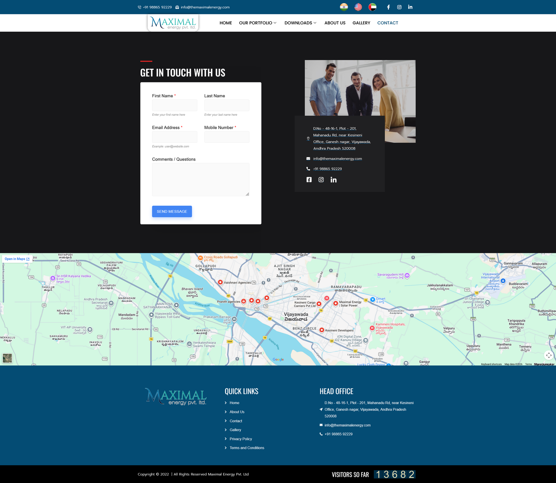This screenshot has width=556, height=483.
Task: Click the Maximal Energy header logo
Action: coord(173,23)
